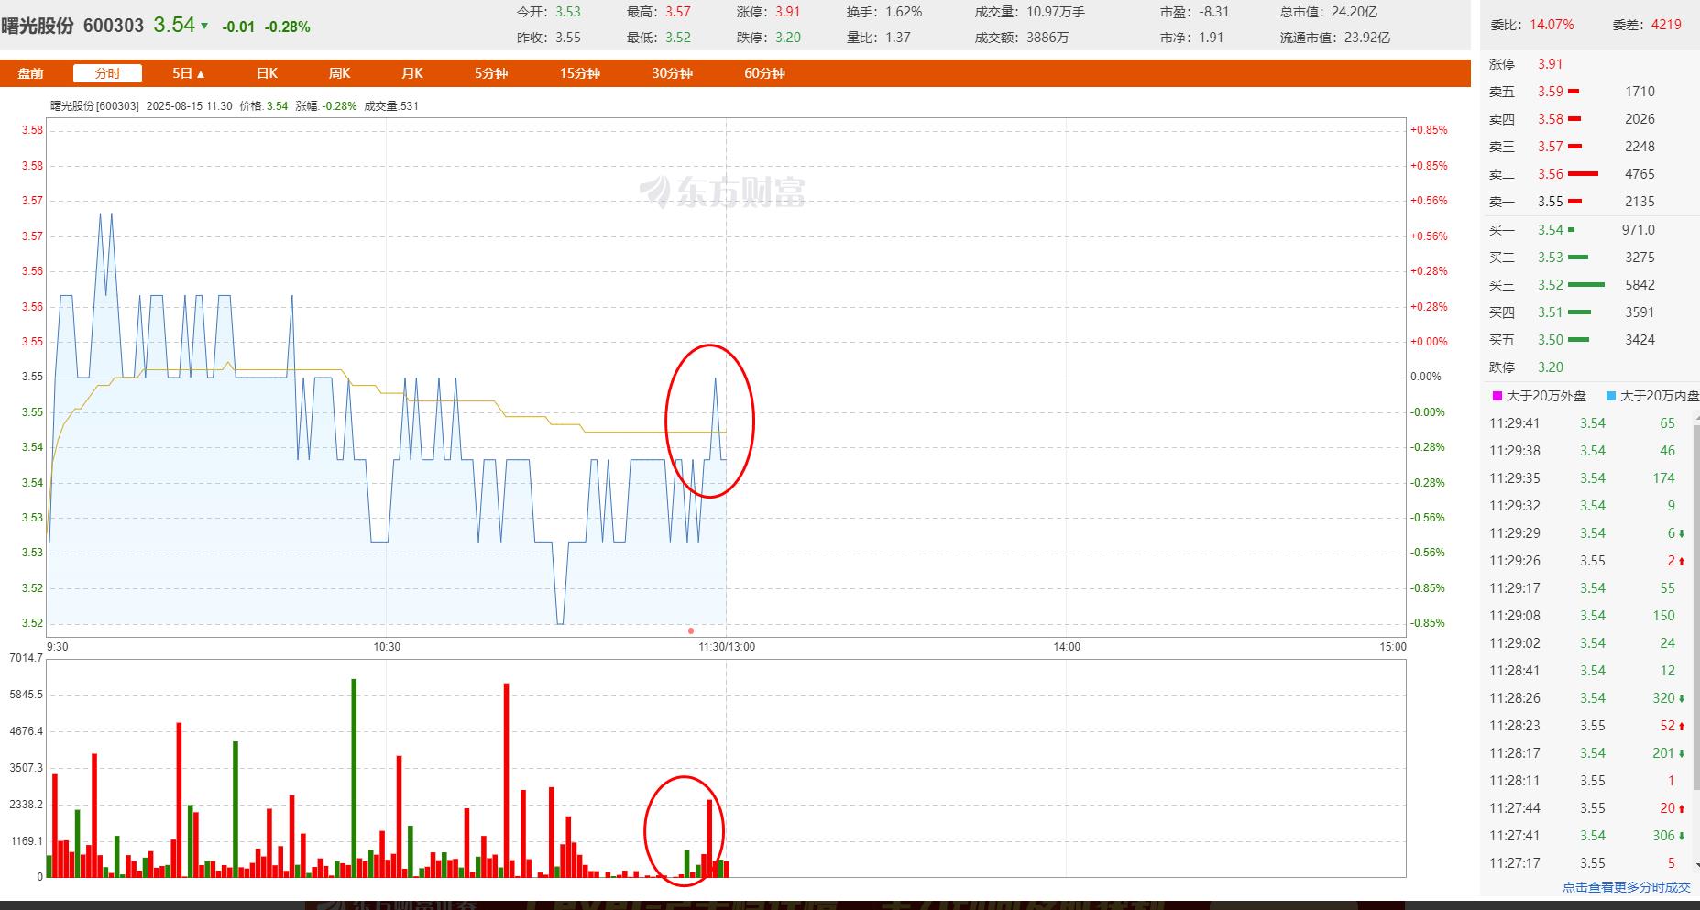Click the 卖一 price 3.55
This screenshot has height=910, width=1700.
(x=1551, y=202)
